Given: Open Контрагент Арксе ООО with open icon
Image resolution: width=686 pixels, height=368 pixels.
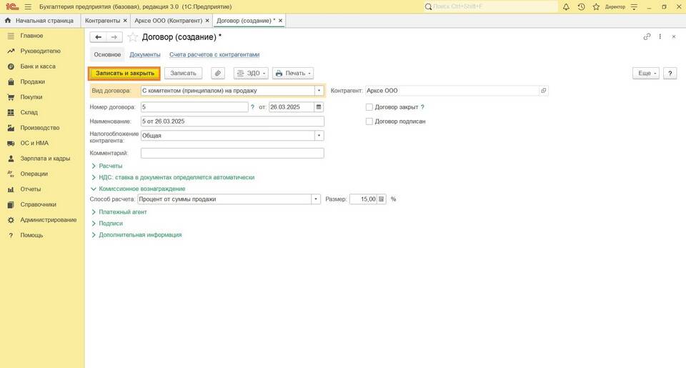Looking at the screenshot, I should (543, 91).
